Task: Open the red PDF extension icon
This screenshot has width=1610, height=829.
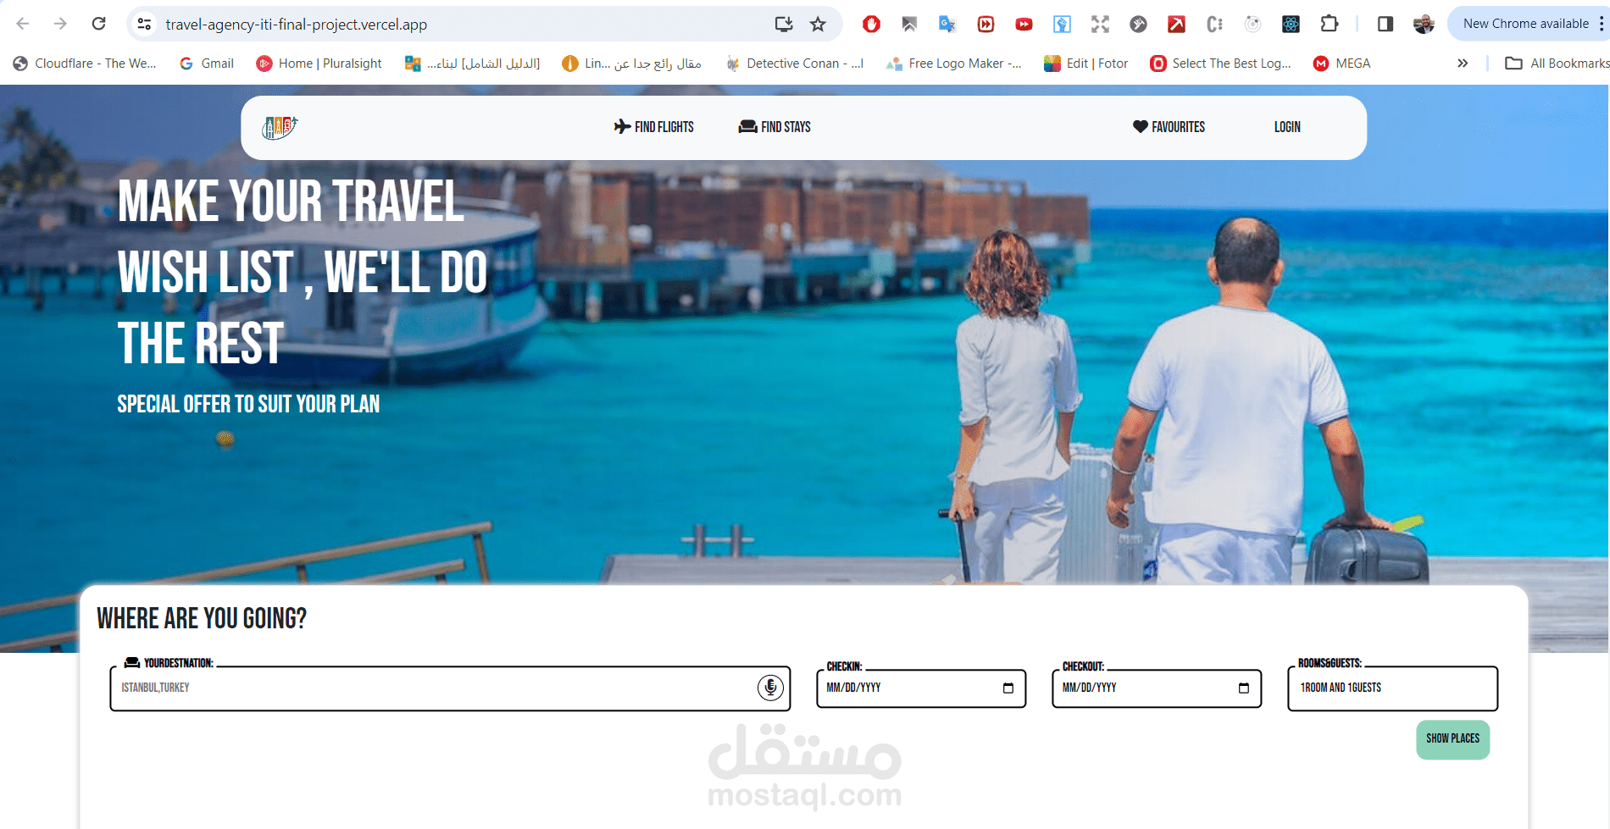Action: coord(1176,24)
